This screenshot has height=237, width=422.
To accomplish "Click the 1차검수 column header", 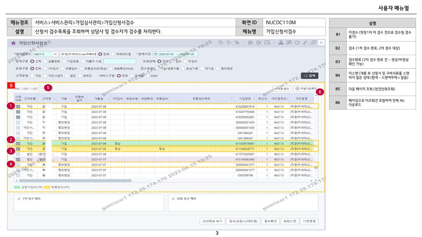I will tap(117, 99).
